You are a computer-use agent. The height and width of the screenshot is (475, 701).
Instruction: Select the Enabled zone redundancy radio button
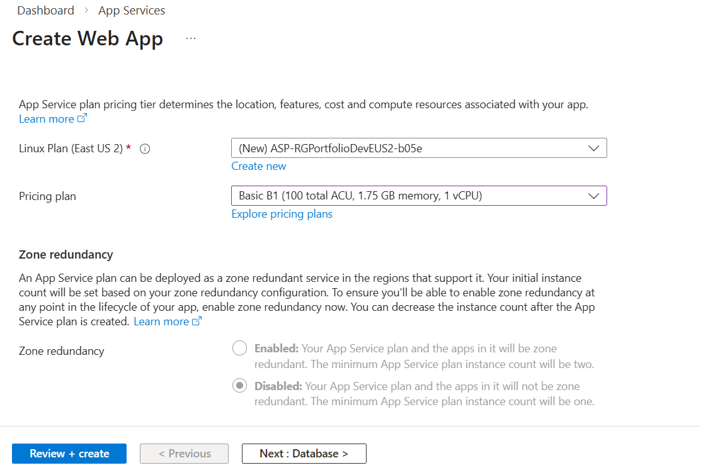pyautogui.click(x=239, y=349)
